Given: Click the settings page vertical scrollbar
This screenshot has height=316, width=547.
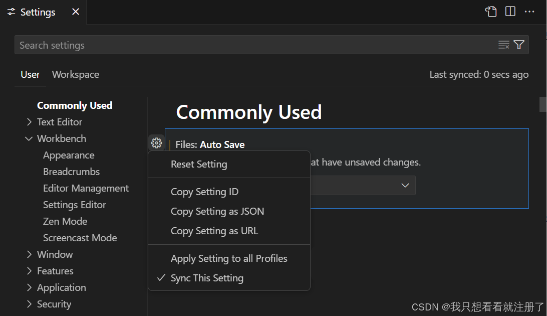Looking at the screenshot, I should (x=542, y=104).
